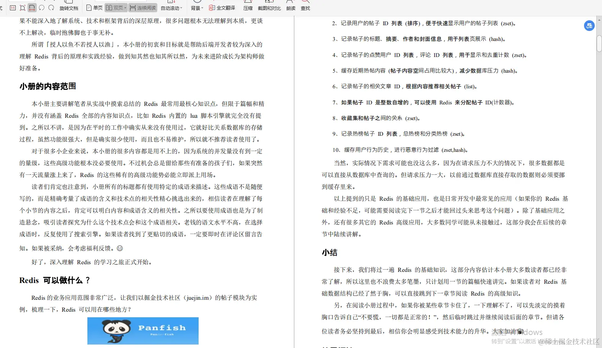
Task: Click list item 5 缓存近期热帖内容
Action: click(x=425, y=71)
